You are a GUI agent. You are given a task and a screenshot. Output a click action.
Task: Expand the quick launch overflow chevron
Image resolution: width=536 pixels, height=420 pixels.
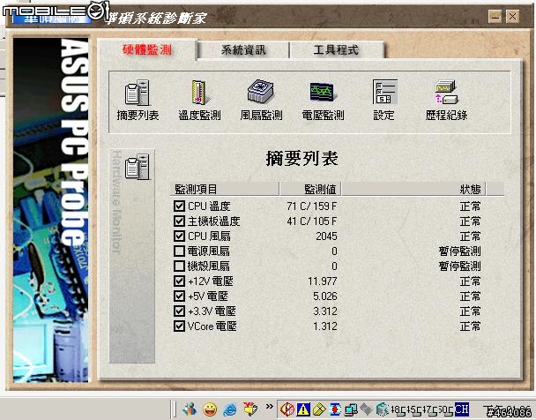[x=270, y=406]
